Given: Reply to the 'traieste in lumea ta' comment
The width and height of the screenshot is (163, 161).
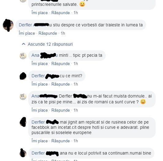Looking at the screenshot, I should tap(48, 33).
